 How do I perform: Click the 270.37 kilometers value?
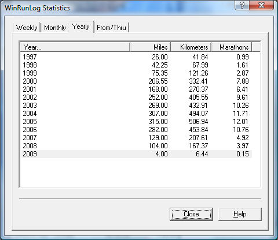tap(199, 89)
